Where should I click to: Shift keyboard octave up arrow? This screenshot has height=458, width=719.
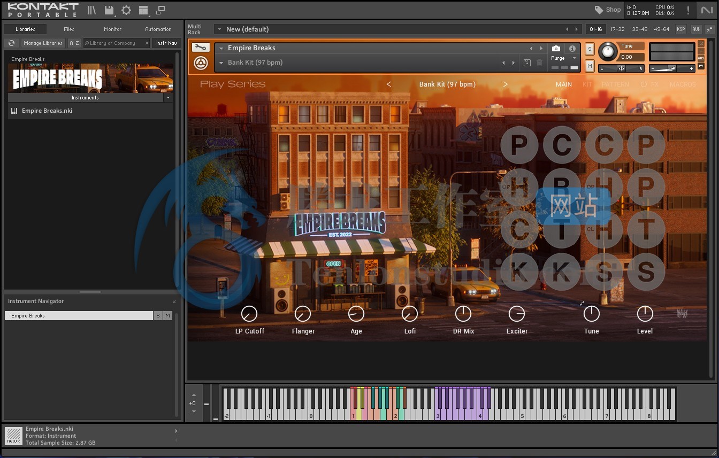coord(194,395)
